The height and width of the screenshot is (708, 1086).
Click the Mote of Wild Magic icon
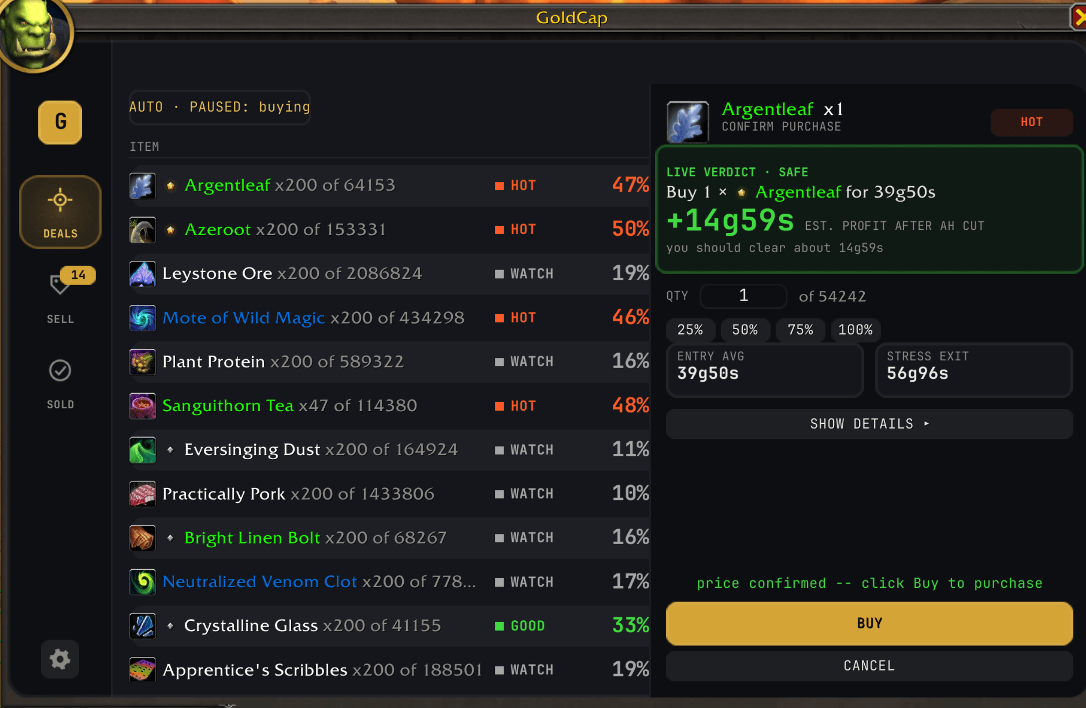[x=142, y=318]
